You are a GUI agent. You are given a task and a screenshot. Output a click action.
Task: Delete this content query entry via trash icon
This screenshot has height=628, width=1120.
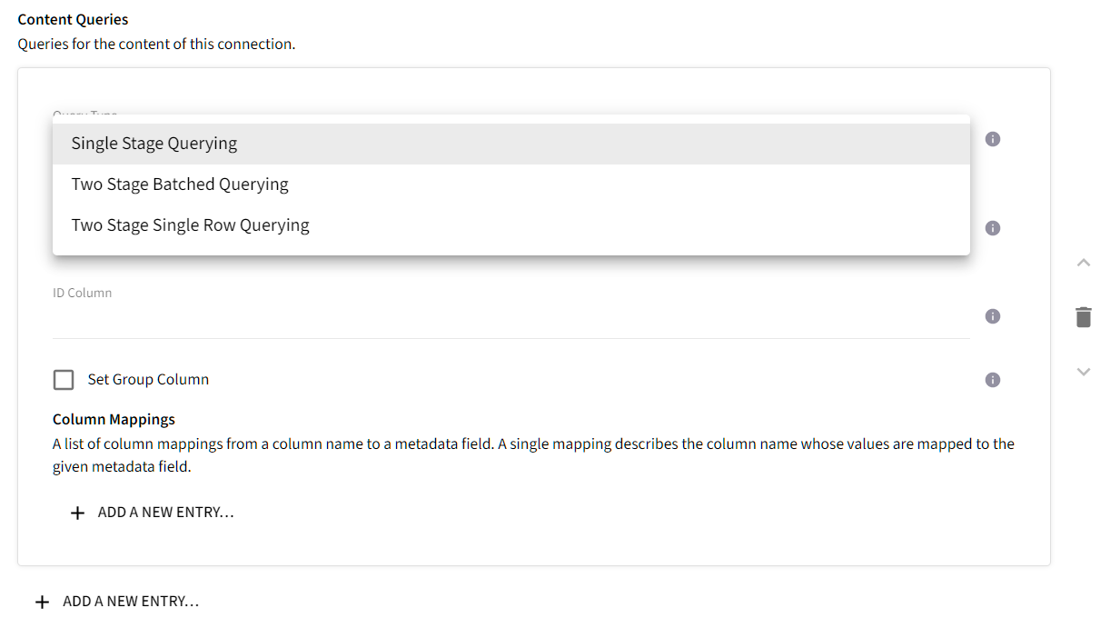[x=1083, y=316]
